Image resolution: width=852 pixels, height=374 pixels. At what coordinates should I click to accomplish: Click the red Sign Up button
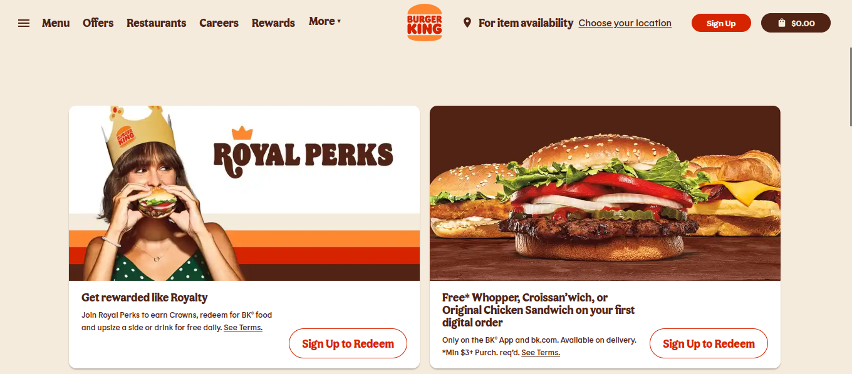point(721,23)
